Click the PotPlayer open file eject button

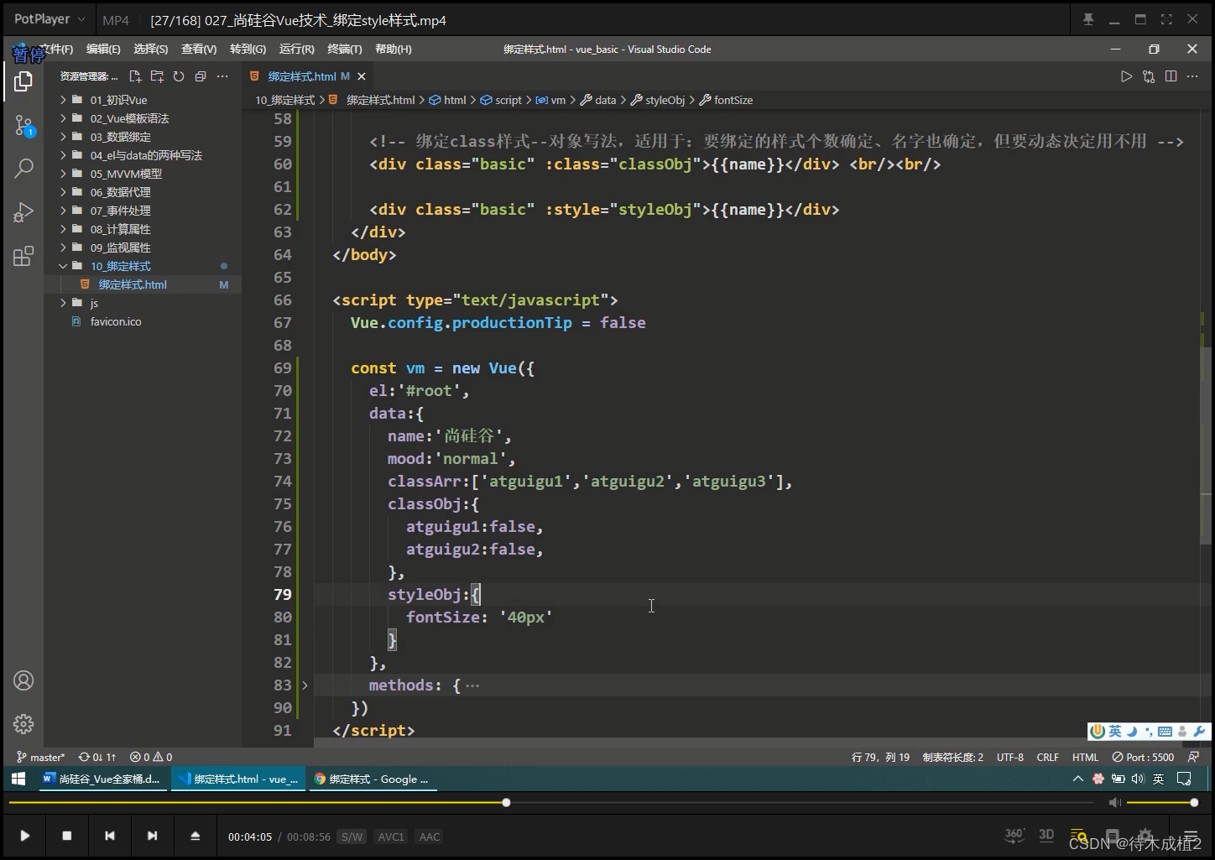click(195, 836)
